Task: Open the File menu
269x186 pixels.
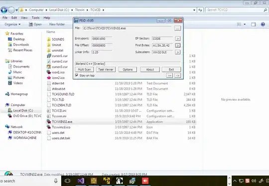Action: click(x=5, y=18)
